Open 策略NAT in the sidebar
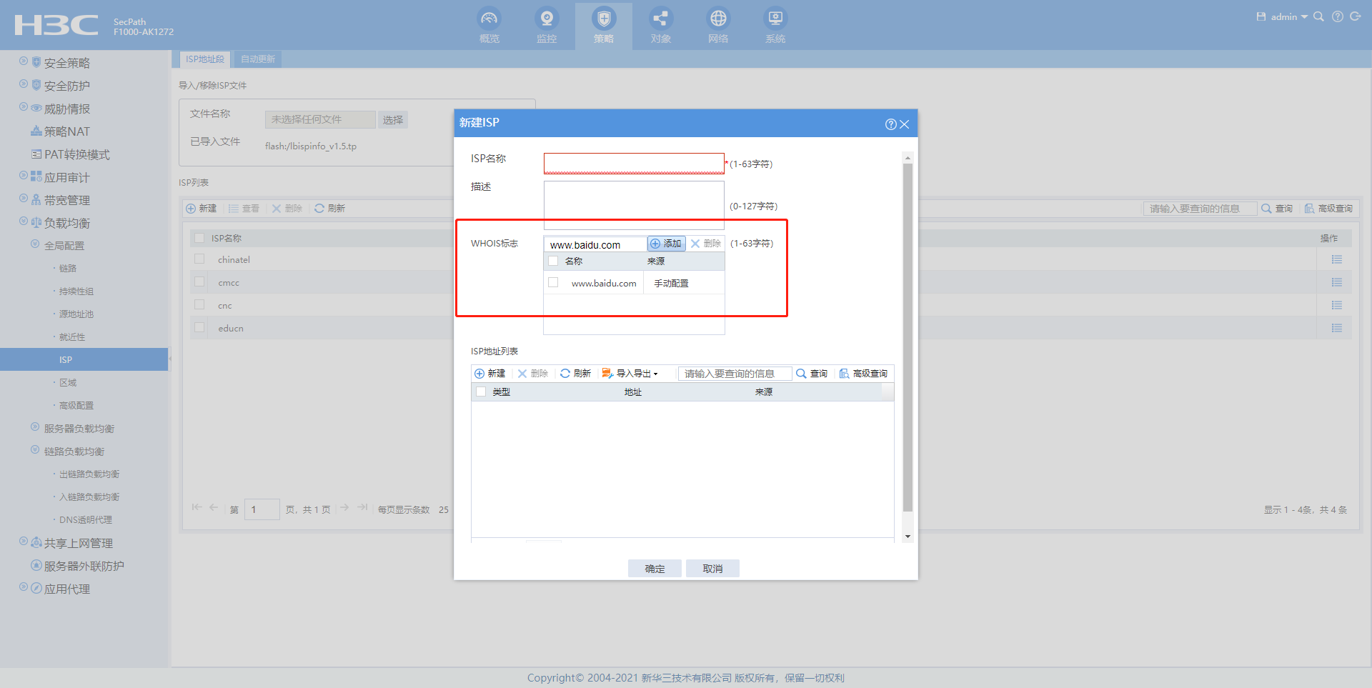The height and width of the screenshot is (688, 1372). point(67,131)
